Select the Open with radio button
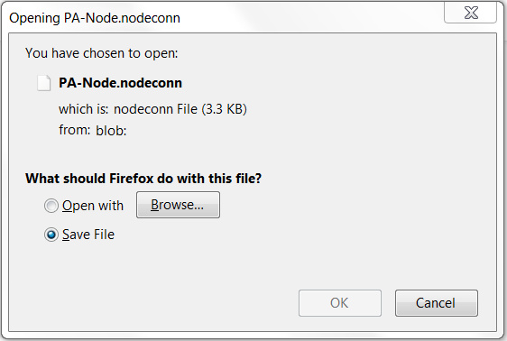Screen dimensions: 507x341 tap(51, 206)
